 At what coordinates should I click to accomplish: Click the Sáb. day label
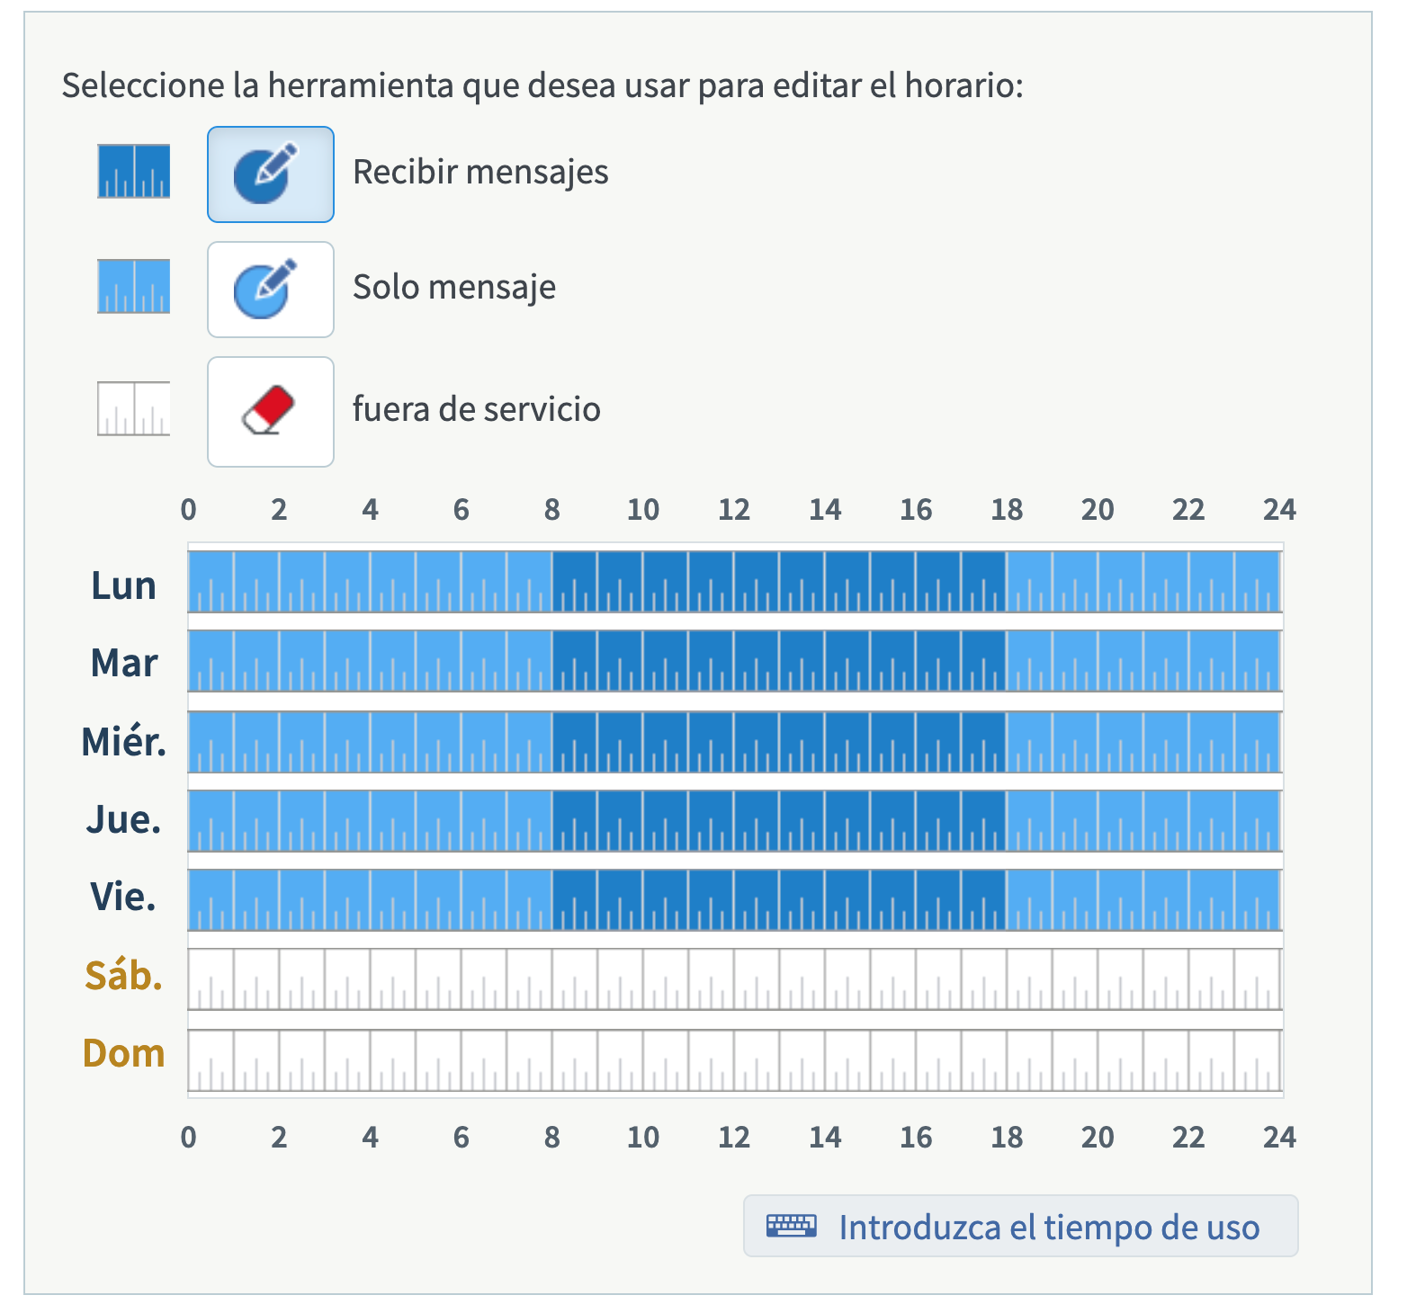(x=124, y=975)
